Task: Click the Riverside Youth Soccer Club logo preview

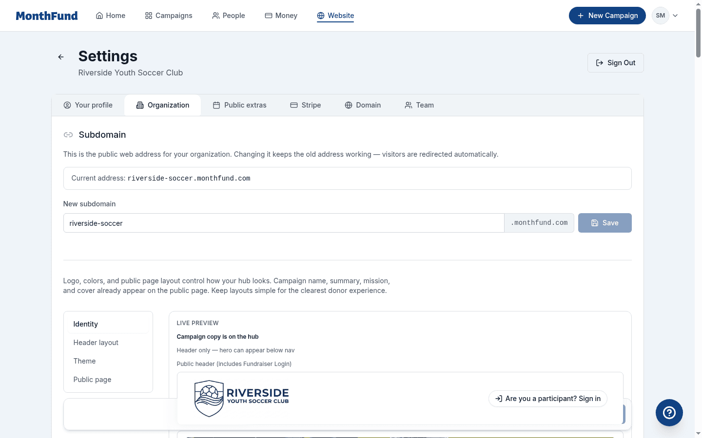Action: point(242,399)
